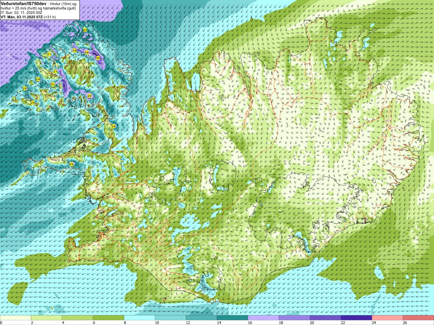The image size is (434, 325).
Task: Click the yellow gust label 39
Action: tap(75, 50)
